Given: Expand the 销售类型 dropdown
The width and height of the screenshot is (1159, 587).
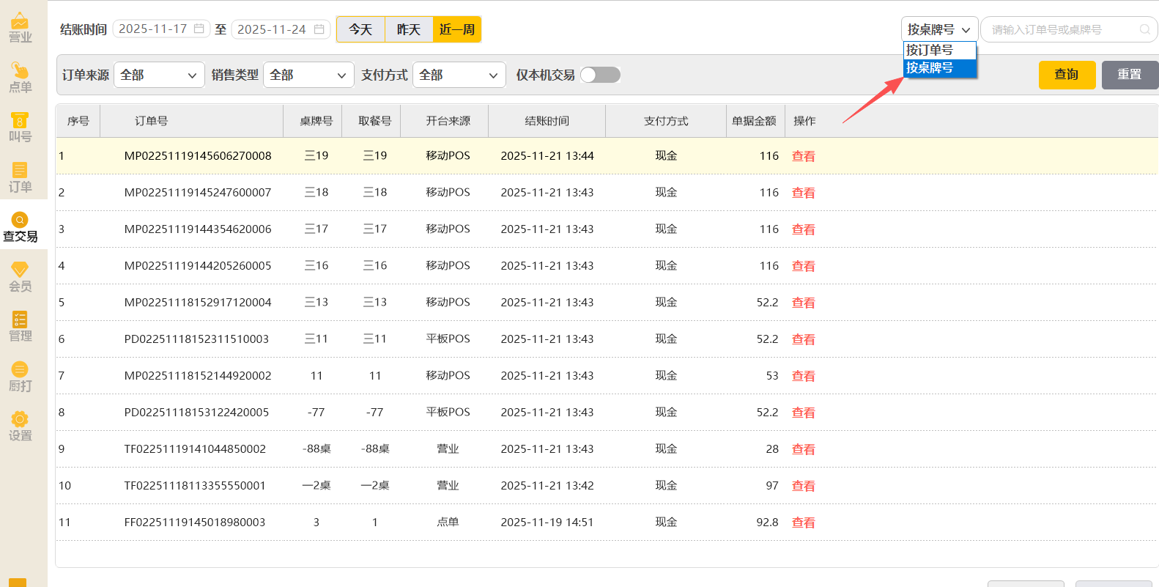Looking at the screenshot, I should tap(308, 75).
